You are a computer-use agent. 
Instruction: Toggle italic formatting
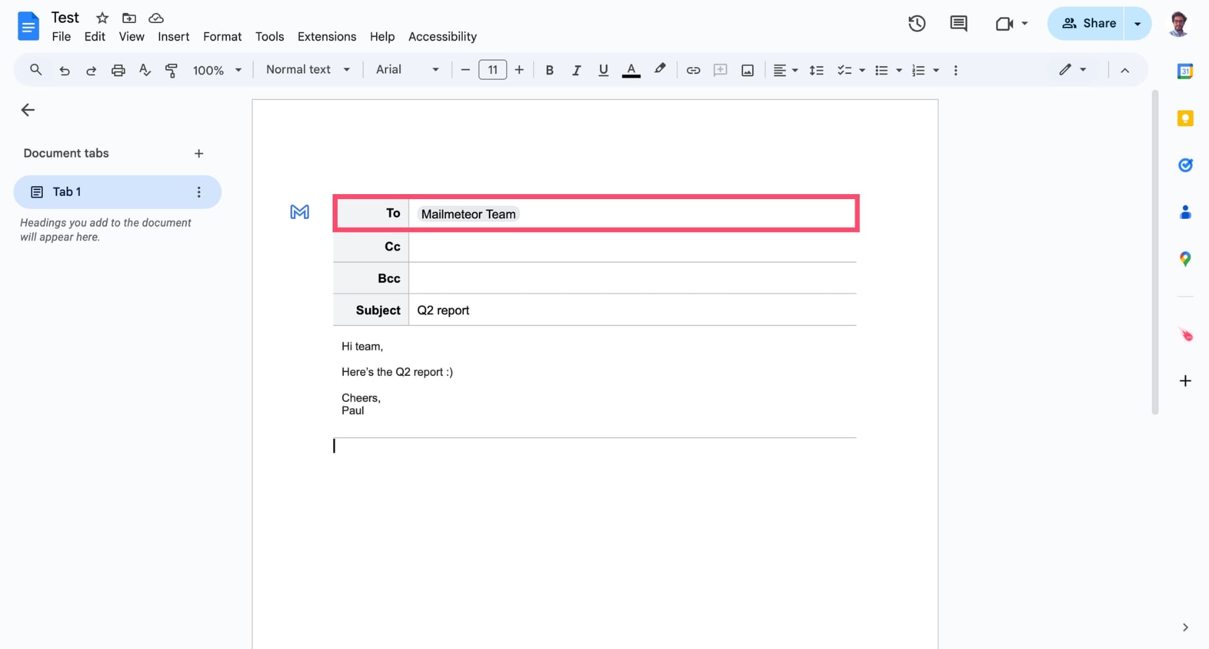click(x=576, y=70)
